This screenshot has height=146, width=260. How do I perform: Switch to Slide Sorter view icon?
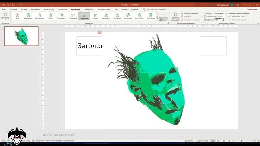pyautogui.click(x=219, y=141)
